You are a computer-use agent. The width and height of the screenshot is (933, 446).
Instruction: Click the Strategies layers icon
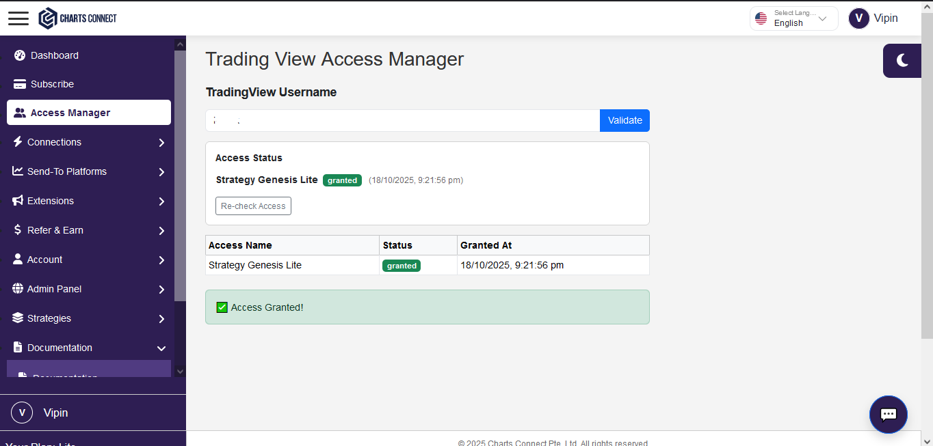pos(18,318)
